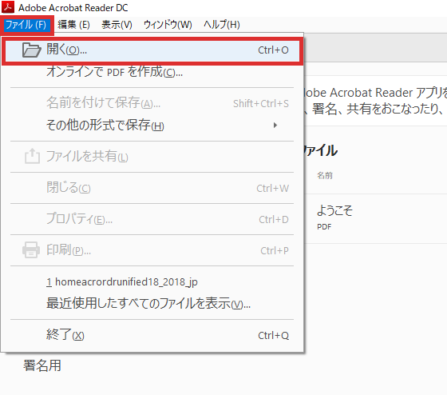Screen dimensions: 447x395
Task: Choose 名前を付けて保存(A)... menu entry
Action: coord(152,103)
